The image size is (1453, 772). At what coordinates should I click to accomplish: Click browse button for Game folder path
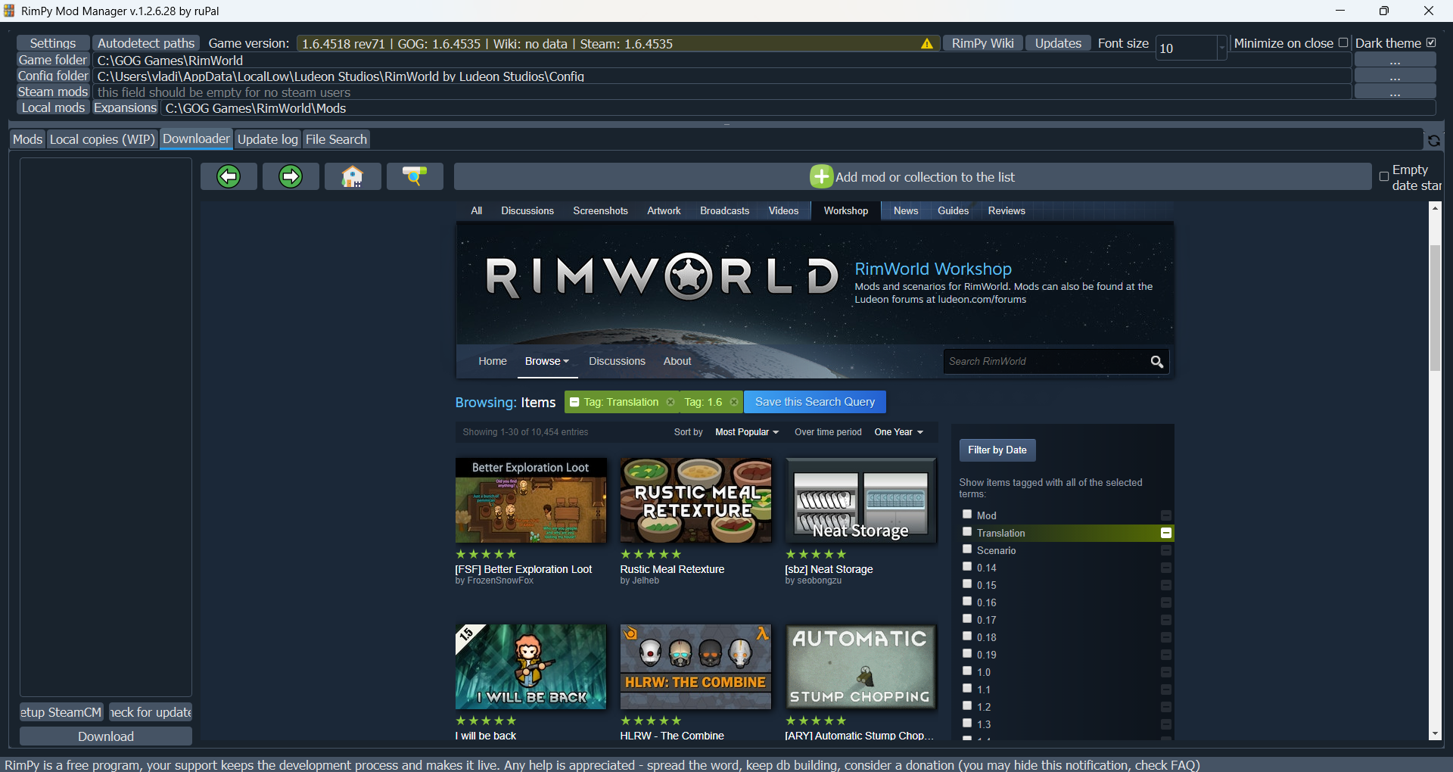pyautogui.click(x=1395, y=60)
